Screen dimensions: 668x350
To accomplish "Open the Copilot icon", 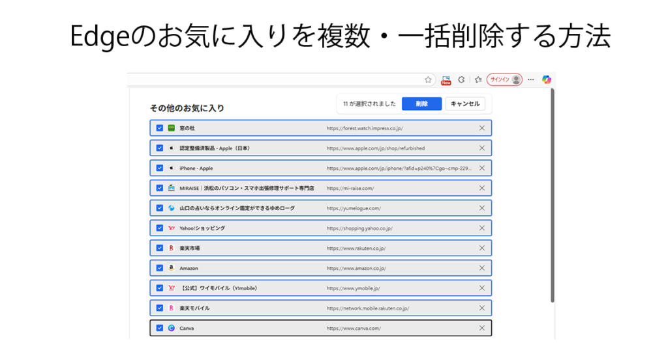I will (547, 79).
